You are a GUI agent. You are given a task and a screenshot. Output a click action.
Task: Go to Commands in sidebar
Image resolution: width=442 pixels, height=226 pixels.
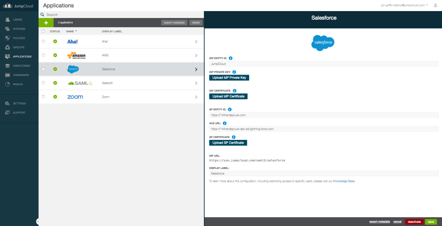pos(21,75)
